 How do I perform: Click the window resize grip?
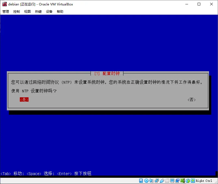[216, 182]
